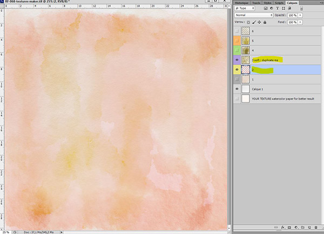
Task: Select the layer 5 thumbnail
Action: tap(246, 41)
